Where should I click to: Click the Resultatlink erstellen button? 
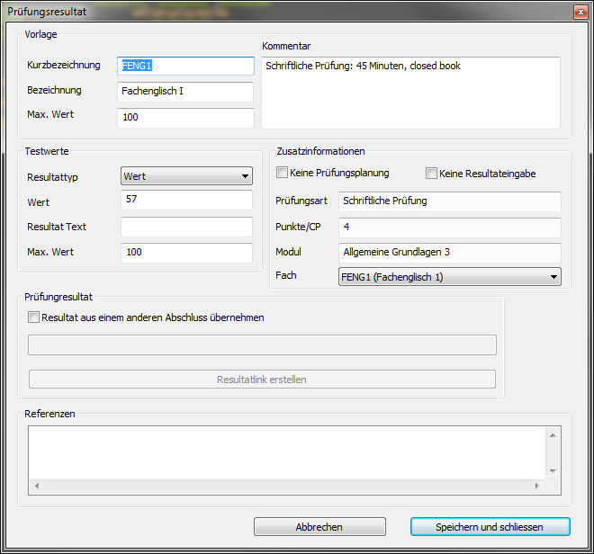262,380
